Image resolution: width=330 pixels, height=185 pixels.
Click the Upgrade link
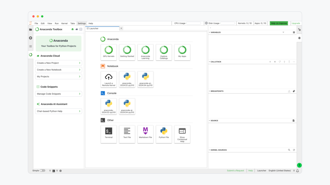(296, 23)
